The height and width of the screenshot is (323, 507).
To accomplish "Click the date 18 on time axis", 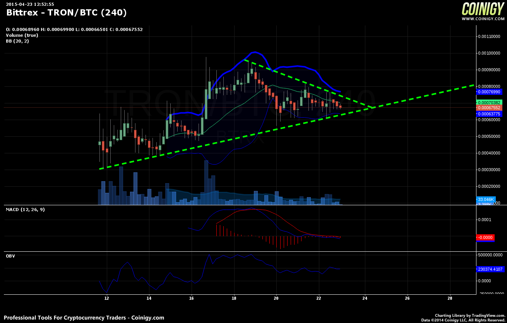I will coord(234,299).
